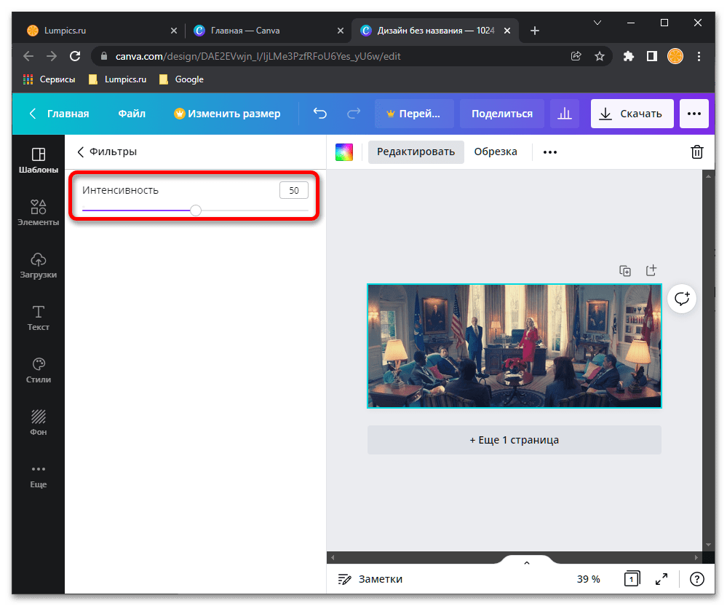Open a new browser tab
This screenshot has width=727, height=606.
pos(535,30)
